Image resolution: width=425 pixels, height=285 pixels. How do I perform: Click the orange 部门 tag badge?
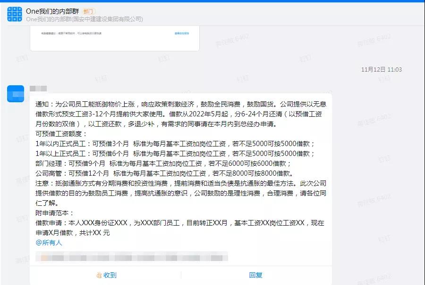[88, 11]
